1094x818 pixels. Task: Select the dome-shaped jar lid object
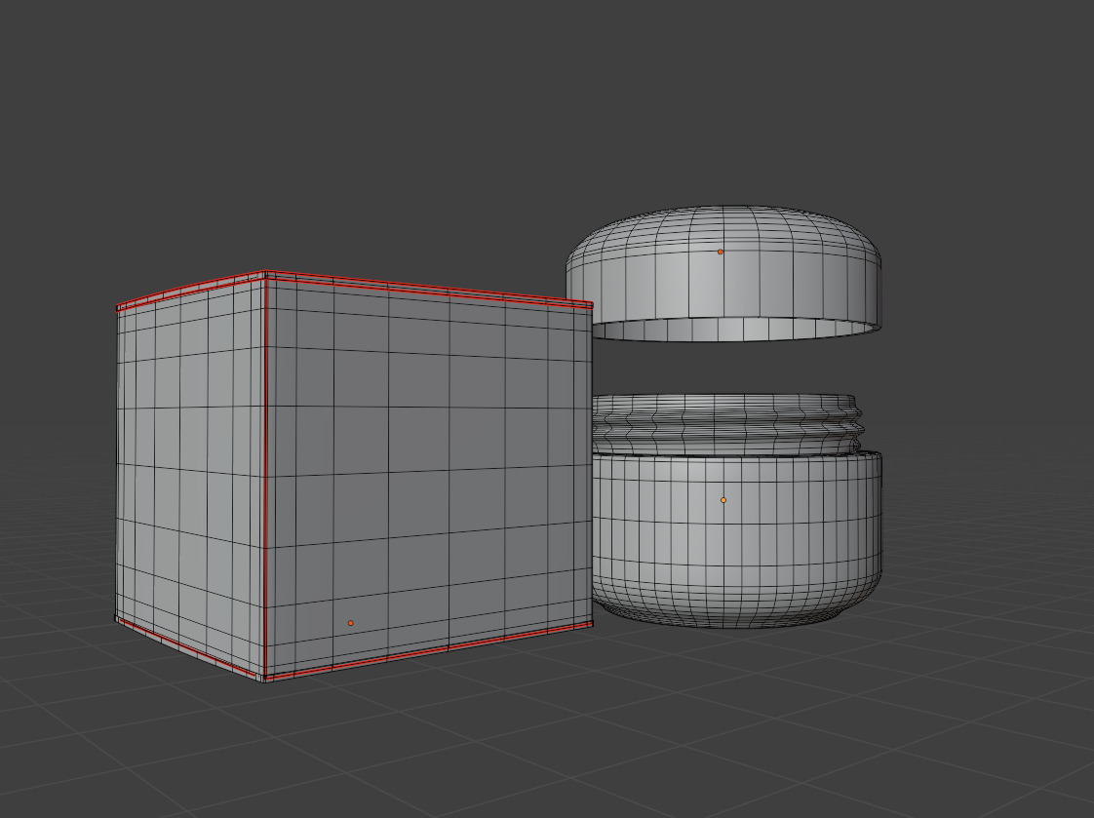point(723,273)
